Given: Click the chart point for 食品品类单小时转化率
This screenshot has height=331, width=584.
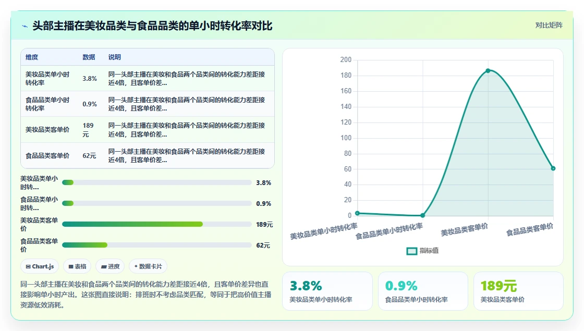Looking at the screenshot, I should click(423, 215).
